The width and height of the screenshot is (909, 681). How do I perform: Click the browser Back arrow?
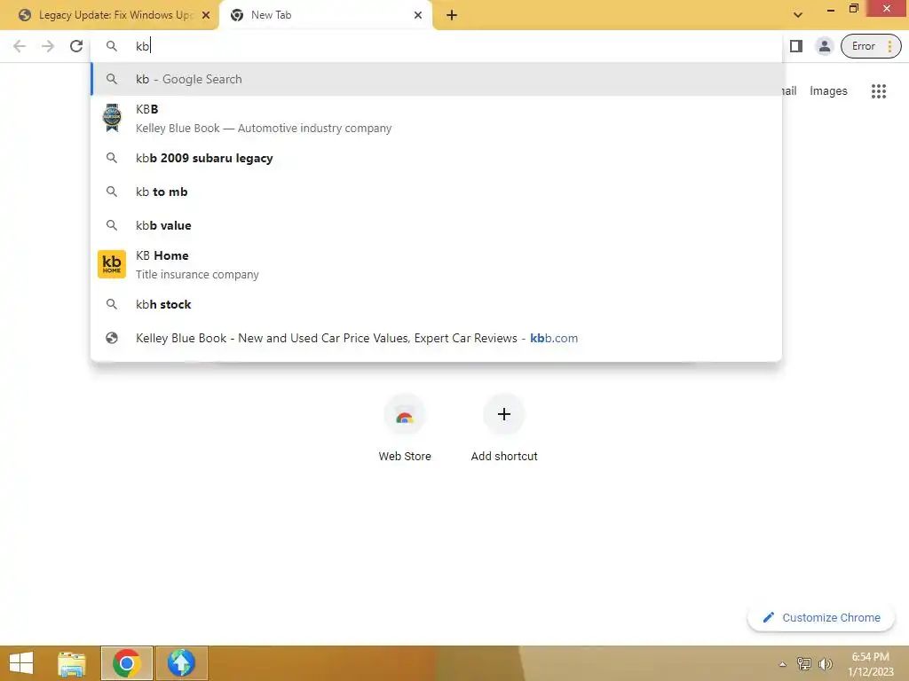click(x=20, y=46)
